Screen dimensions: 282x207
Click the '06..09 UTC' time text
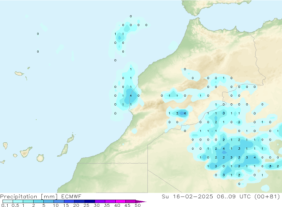point(234,196)
